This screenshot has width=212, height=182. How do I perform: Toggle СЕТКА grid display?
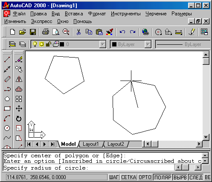point(129,177)
